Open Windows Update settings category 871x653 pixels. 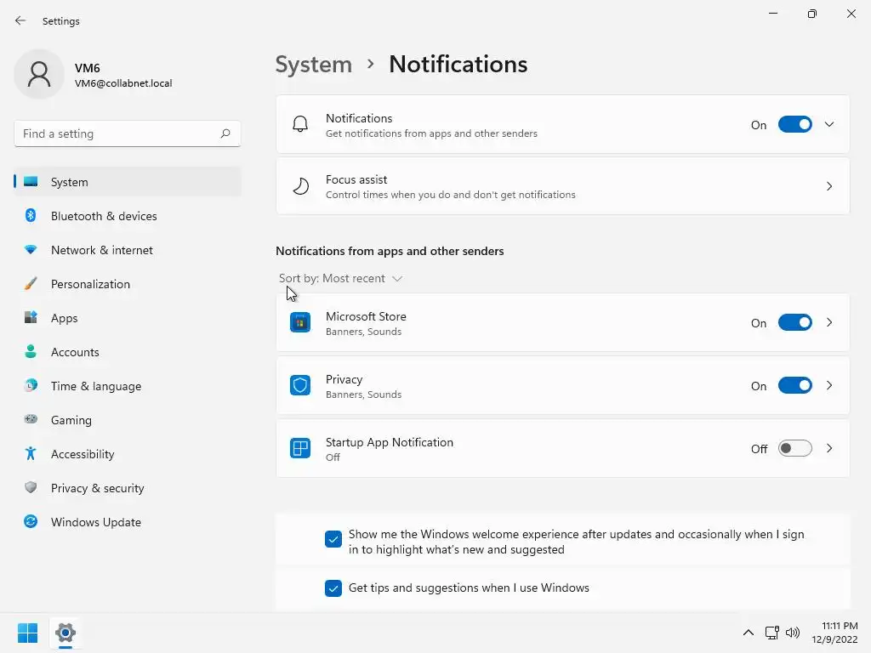click(x=95, y=522)
